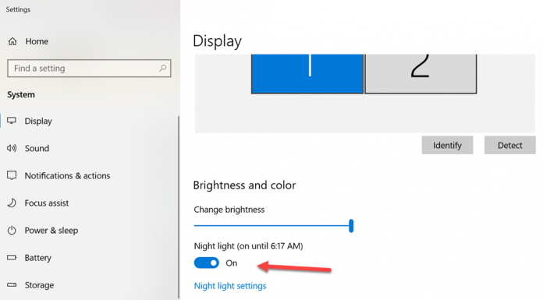Go to Power & sleep settings
This screenshot has height=300, width=543.
(x=51, y=231)
